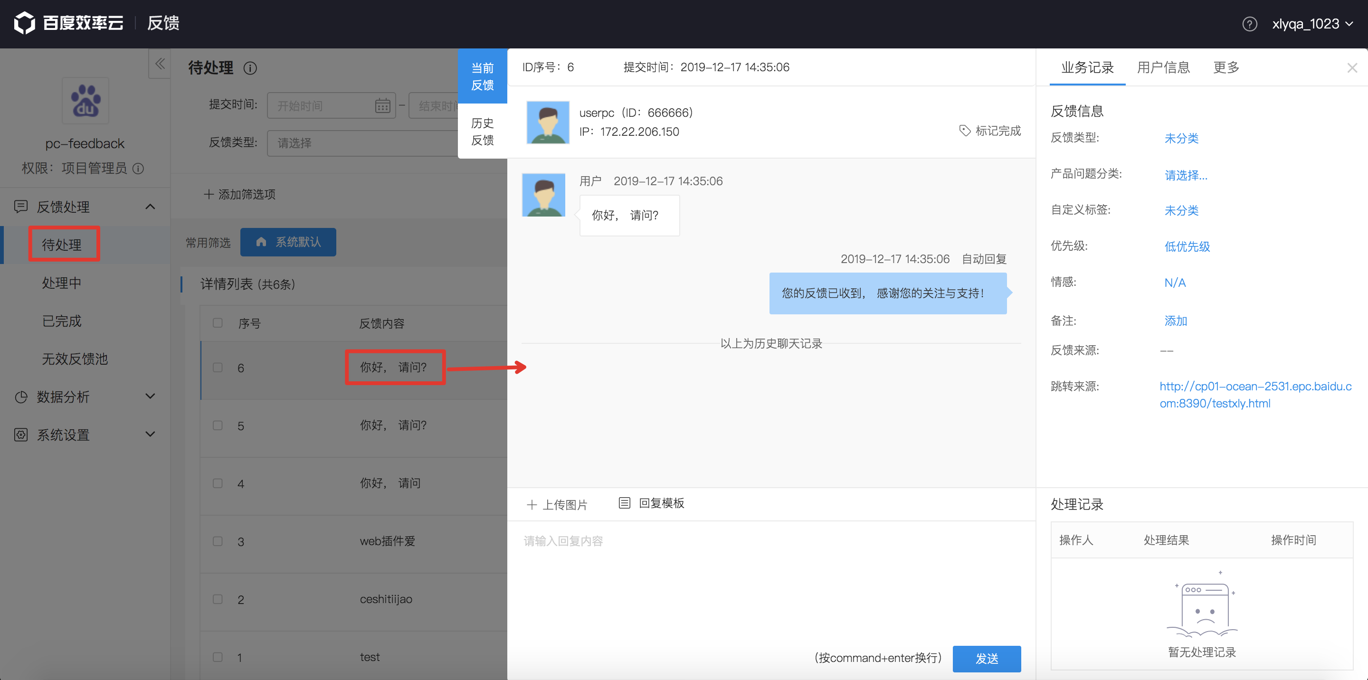Image resolution: width=1368 pixels, height=680 pixels.
Task: Click 序号 column header
Action: 249,323
